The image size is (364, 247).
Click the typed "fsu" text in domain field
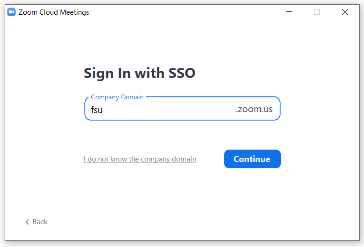tap(97, 110)
